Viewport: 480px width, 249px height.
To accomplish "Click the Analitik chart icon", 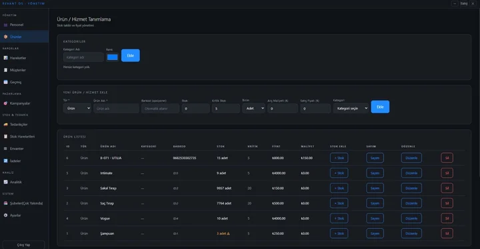I will click(5, 182).
